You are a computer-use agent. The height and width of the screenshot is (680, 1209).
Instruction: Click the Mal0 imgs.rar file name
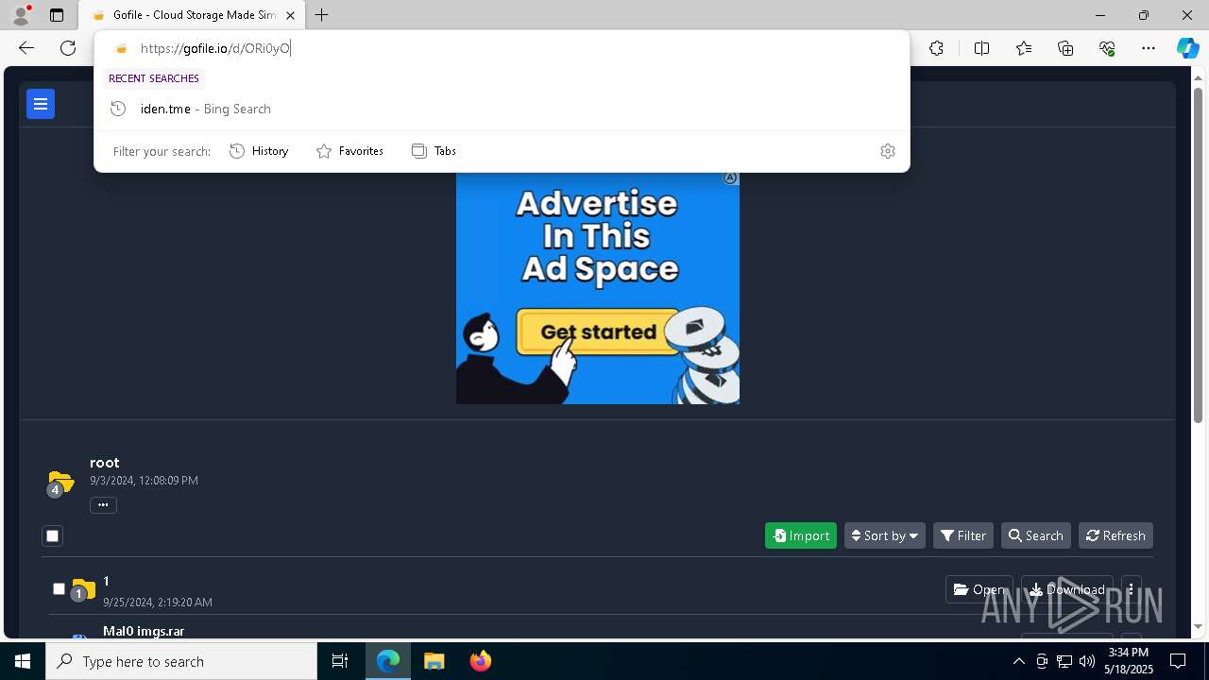[x=144, y=631]
